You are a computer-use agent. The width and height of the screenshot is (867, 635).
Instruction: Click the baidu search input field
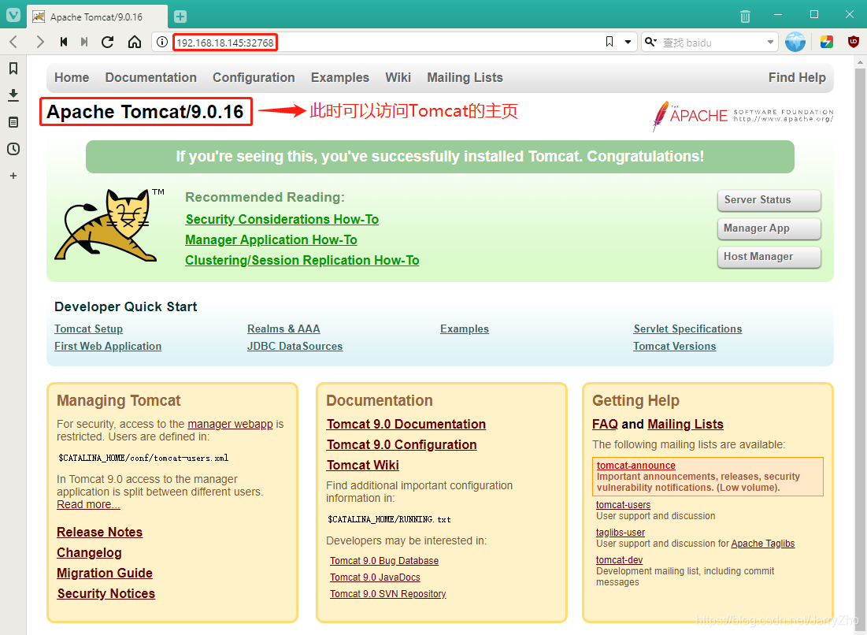click(710, 43)
